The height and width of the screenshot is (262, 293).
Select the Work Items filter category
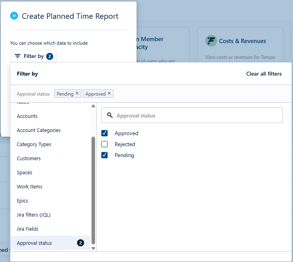50,187
